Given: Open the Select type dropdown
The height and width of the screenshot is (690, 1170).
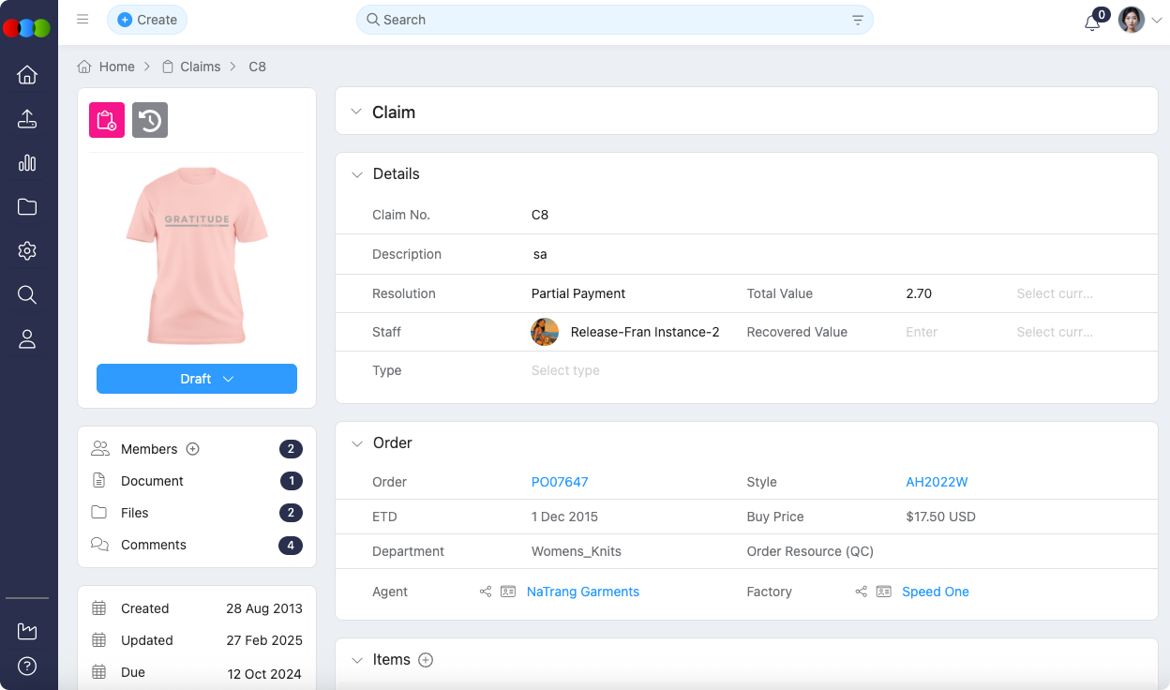Looking at the screenshot, I should (x=565, y=370).
